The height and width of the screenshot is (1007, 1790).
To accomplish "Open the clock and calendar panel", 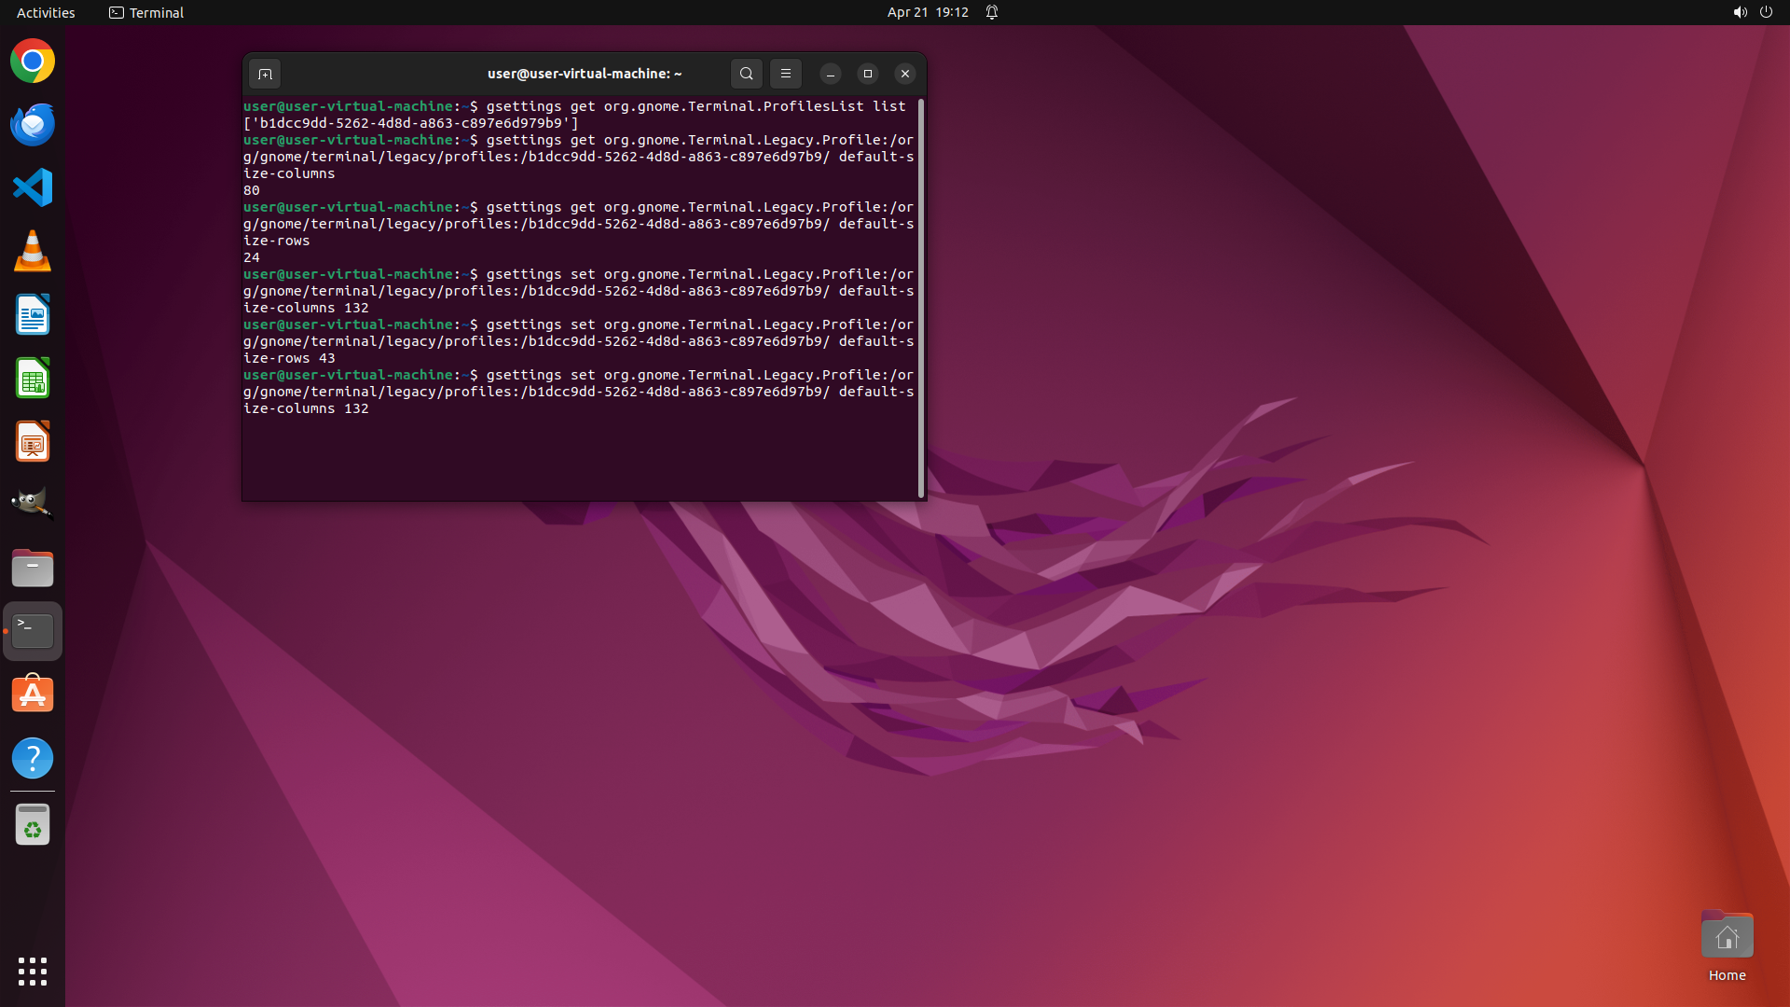I will [927, 12].
